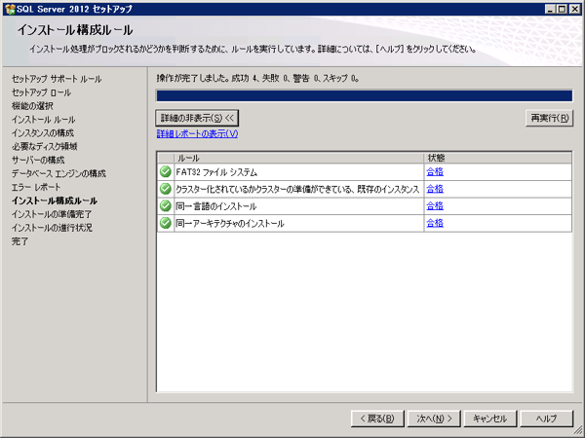Click the 再実行(R) button
Image resolution: width=585 pixels, height=438 pixels.
tap(549, 118)
